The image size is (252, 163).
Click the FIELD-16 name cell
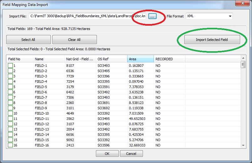[42, 145]
